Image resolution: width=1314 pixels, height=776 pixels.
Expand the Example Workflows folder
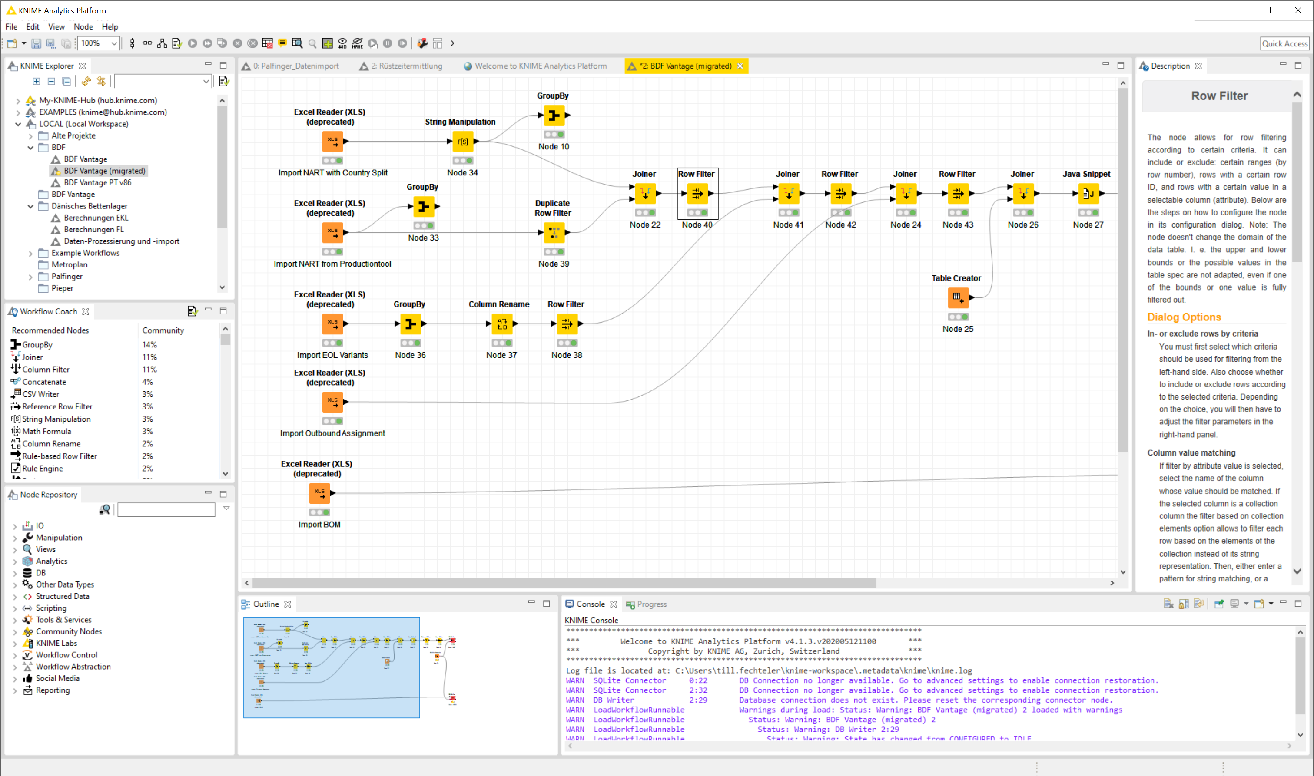[x=30, y=253]
